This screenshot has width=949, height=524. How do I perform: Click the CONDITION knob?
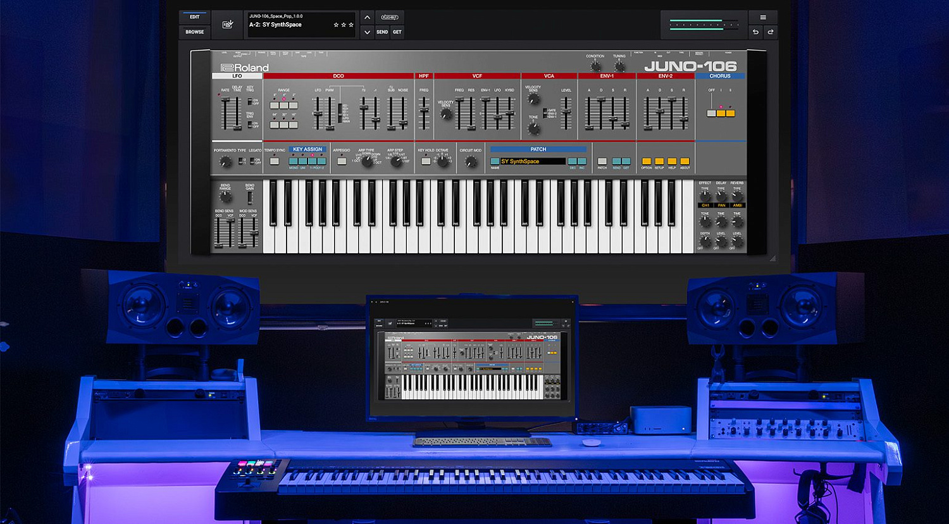click(x=595, y=66)
